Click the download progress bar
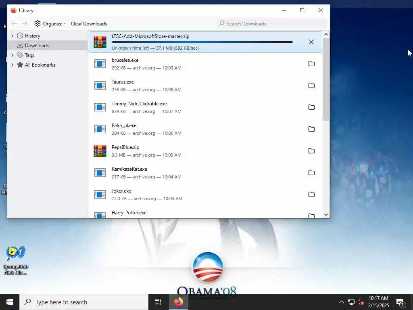The image size is (413, 310). click(202, 42)
